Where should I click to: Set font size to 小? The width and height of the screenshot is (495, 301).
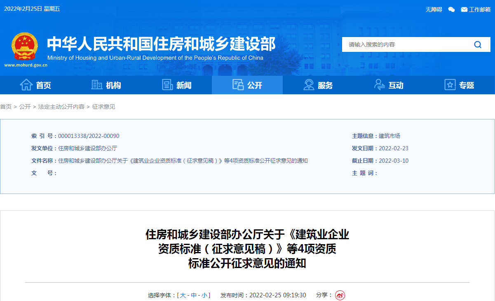click(204, 295)
